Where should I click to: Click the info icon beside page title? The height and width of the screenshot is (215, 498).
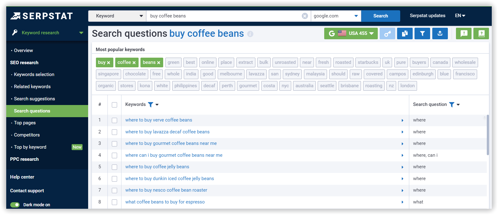click(250, 34)
